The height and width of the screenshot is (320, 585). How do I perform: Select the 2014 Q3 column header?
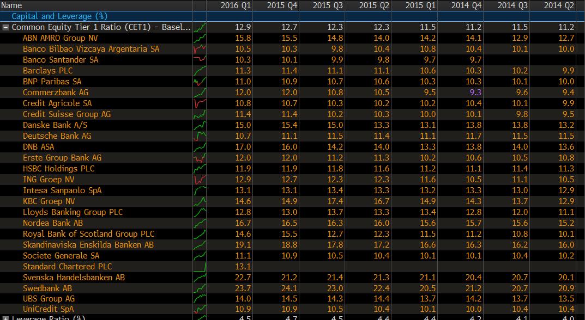[x=506, y=5]
